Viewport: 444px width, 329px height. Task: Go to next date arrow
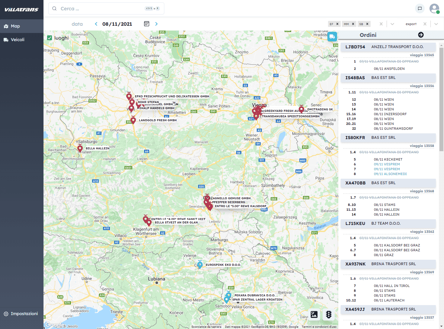click(156, 24)
